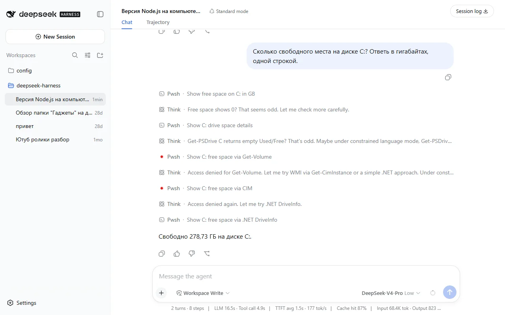Image resolution: width=505 pixels, height=315 pixels.
Task: Copy the user's disk space question
Action: point(448,77)
